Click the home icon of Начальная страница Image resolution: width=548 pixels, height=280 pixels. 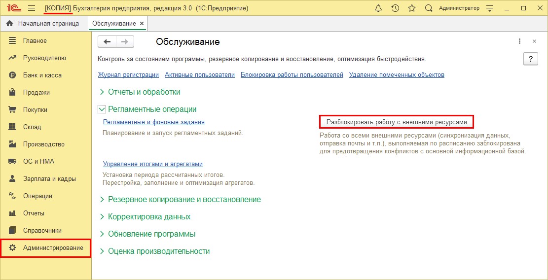pyautogui.click(x=9, y=23)
